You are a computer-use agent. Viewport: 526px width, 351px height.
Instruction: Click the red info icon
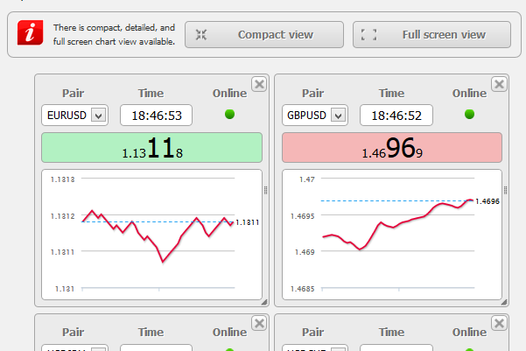[x=30, y=32]
